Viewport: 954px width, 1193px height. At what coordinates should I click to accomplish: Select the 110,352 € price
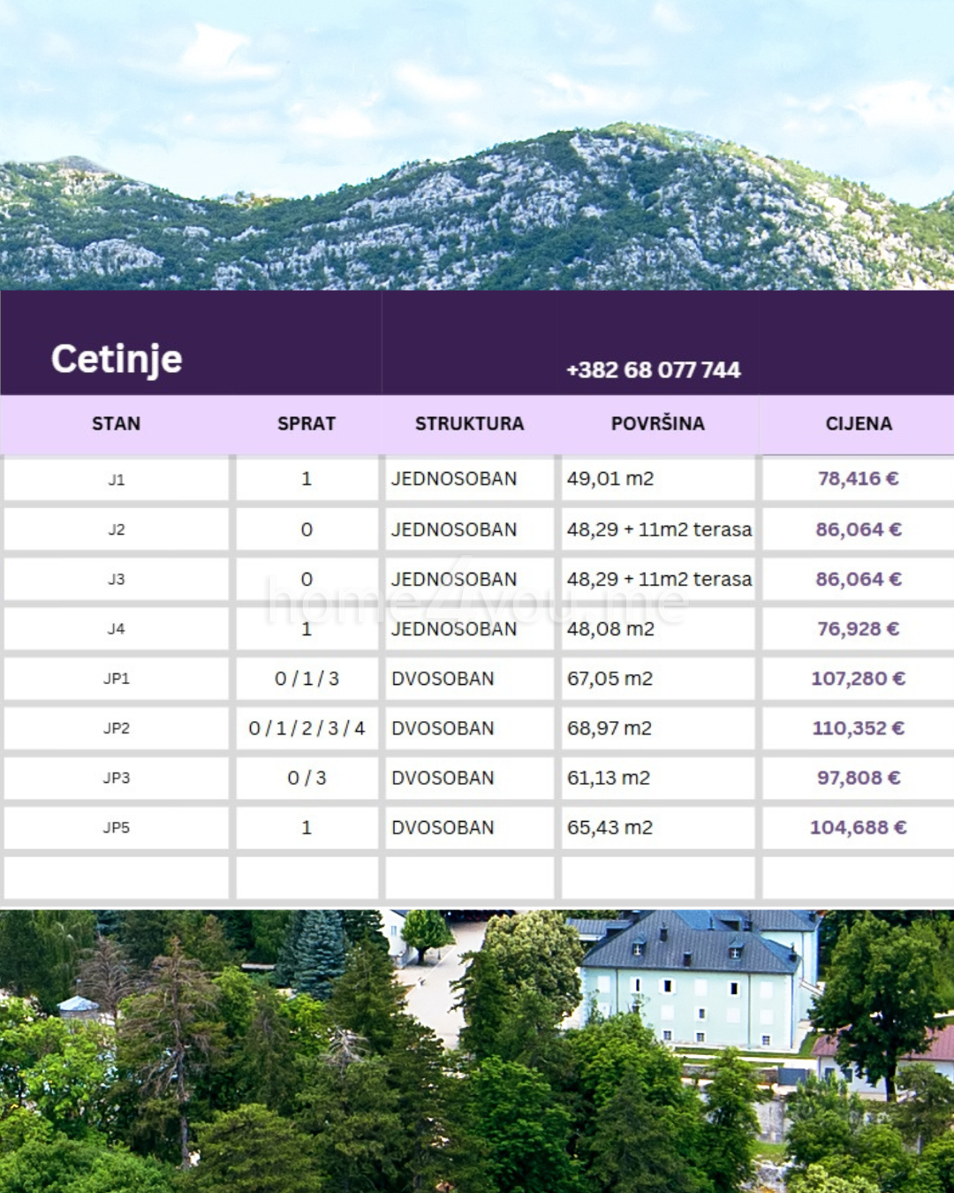858,728
